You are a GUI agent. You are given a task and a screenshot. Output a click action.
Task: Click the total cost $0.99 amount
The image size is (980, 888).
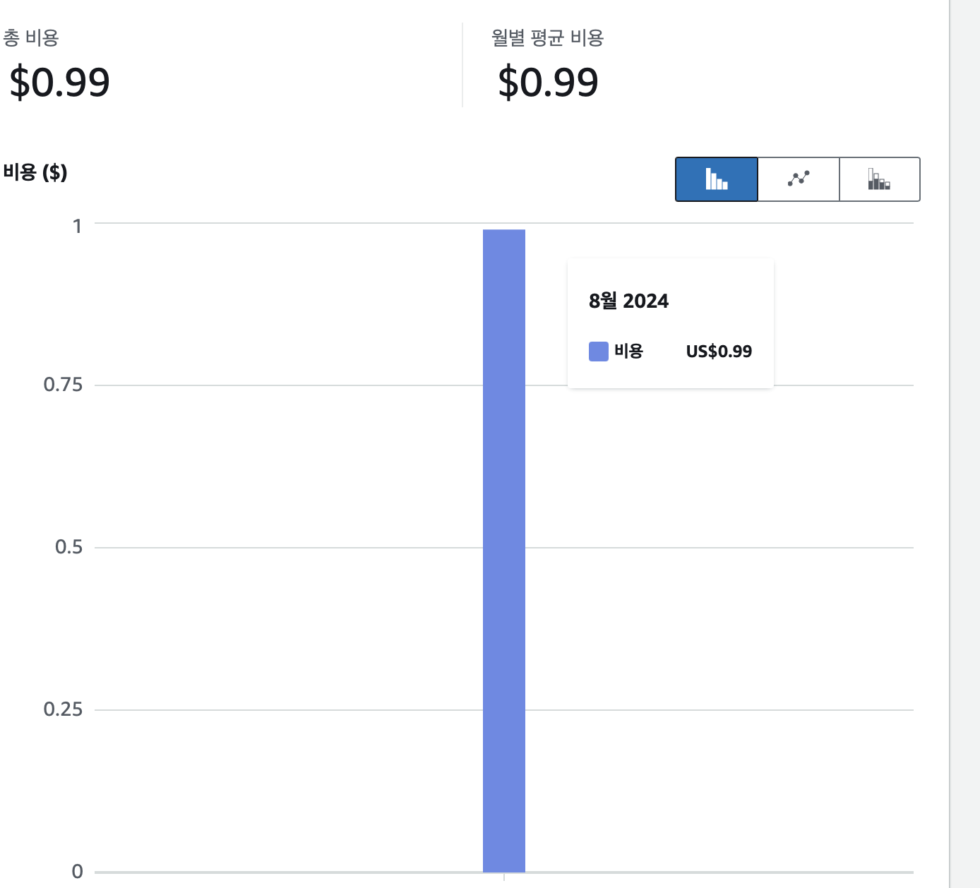(x=59, y=82)
